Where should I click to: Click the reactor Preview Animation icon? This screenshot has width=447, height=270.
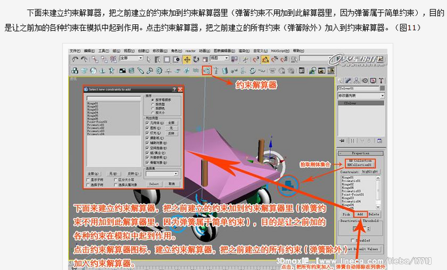[x=322, y=71]
